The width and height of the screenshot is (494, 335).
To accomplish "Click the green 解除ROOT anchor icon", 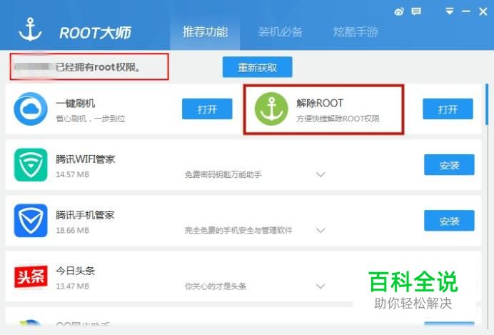I will click(271, 109).
